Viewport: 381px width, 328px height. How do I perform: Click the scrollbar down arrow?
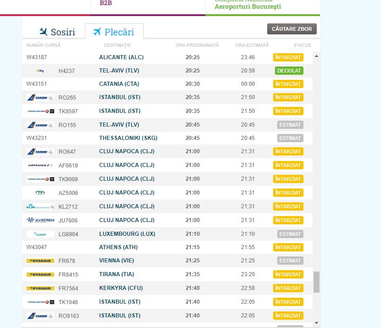click(x=316, y=323)
